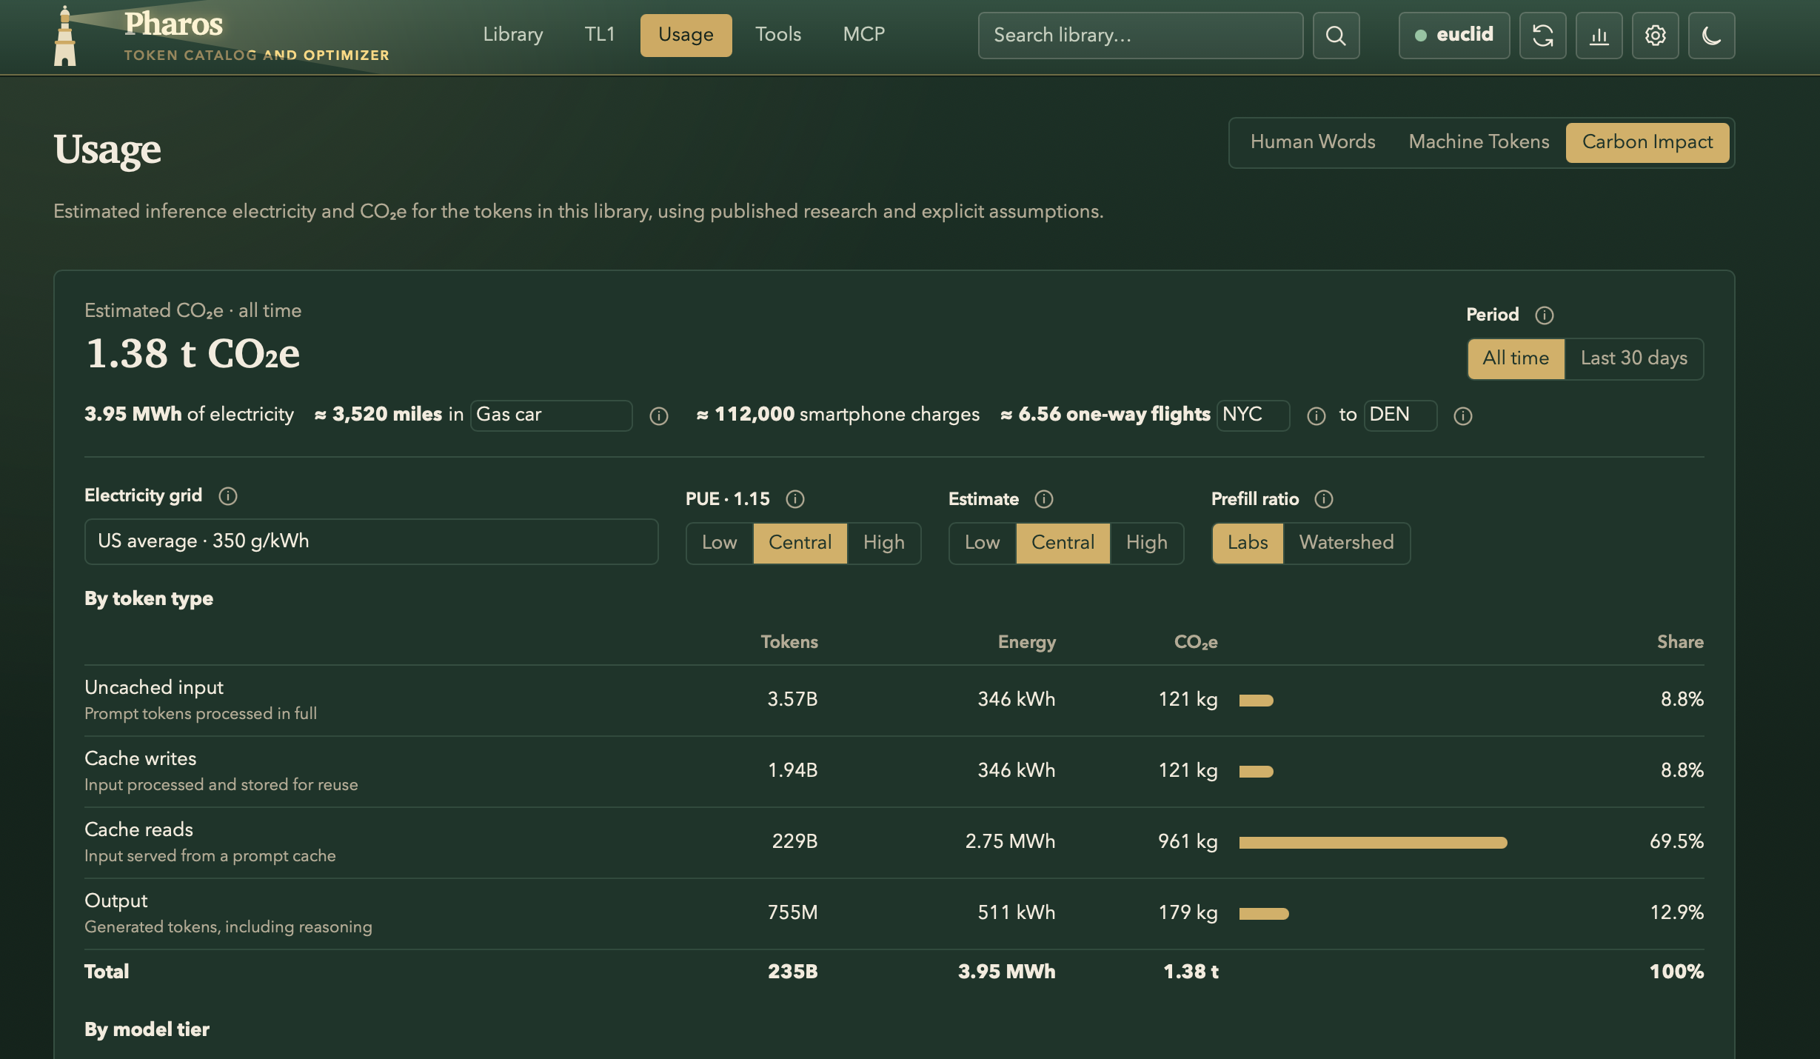This screenshot has height=1059, width=1820.
Task: Open the TL1 nav tab
Action: point(600,35)
